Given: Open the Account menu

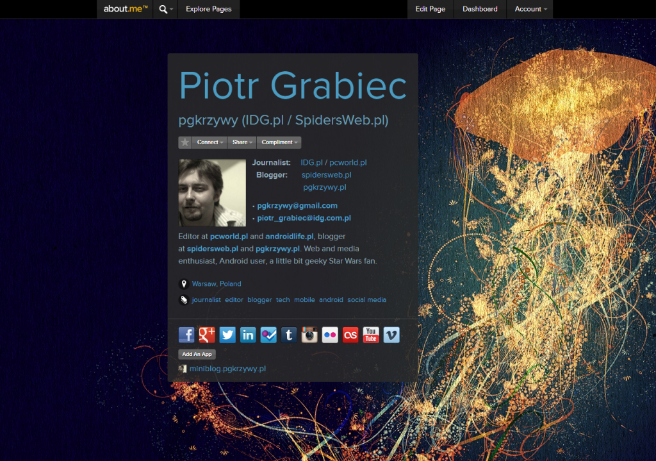Looking at the screenshot, I should pyautogui.click(x=530, y=9).
